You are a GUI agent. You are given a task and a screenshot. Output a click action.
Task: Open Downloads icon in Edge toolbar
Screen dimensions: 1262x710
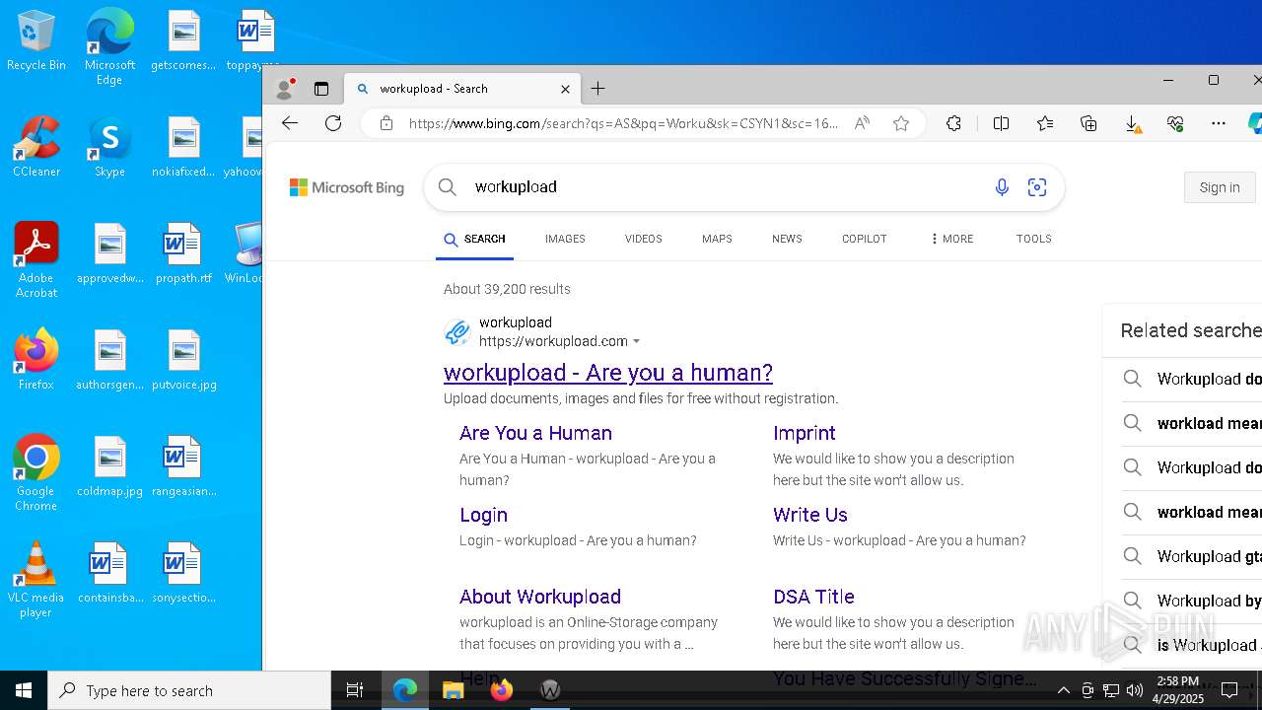tap(1133, 123)
